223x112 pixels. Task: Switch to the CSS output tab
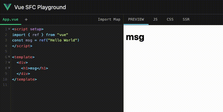(170, 19)
